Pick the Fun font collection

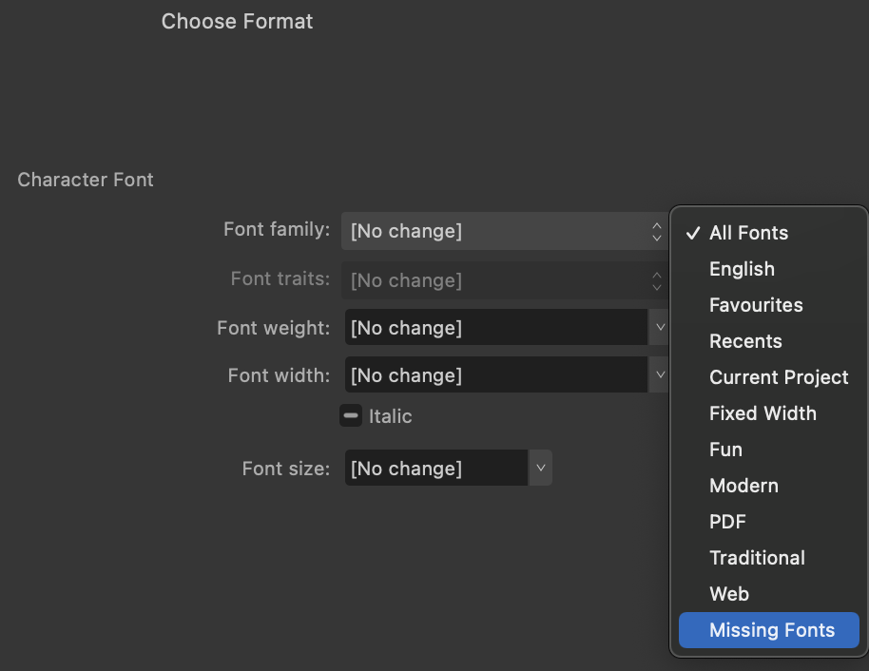click(725, 450)
